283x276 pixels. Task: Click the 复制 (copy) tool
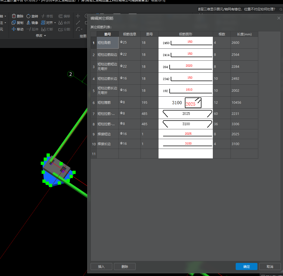[17, 23]
